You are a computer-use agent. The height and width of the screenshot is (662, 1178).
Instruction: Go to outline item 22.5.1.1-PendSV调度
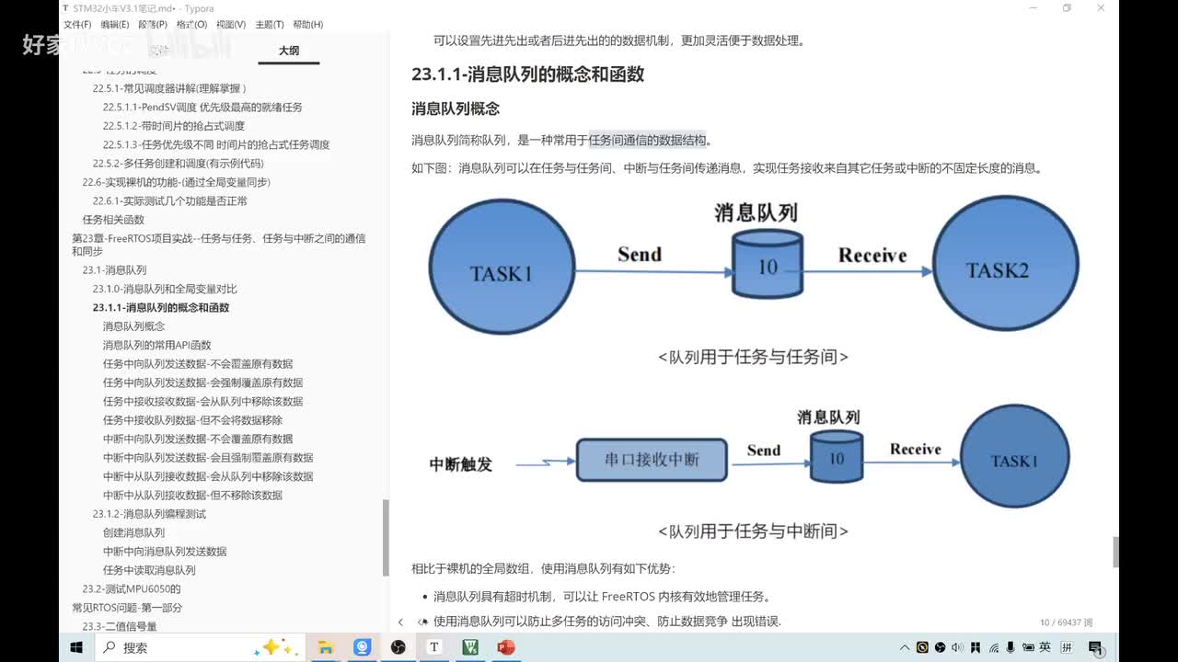click(202, 107)
